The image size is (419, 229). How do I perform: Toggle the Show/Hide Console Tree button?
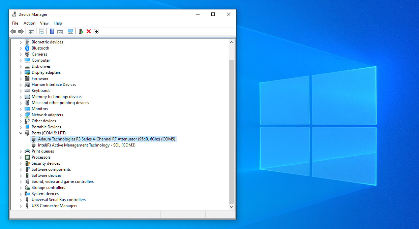point(31,31)
